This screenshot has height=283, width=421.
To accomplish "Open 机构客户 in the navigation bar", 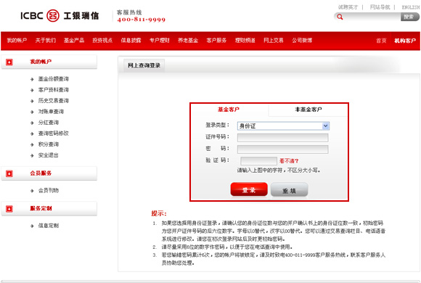I will [405, 41].
